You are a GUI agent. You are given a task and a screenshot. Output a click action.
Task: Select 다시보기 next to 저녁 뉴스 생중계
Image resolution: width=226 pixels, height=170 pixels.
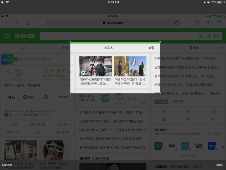[x=34, y=85]
